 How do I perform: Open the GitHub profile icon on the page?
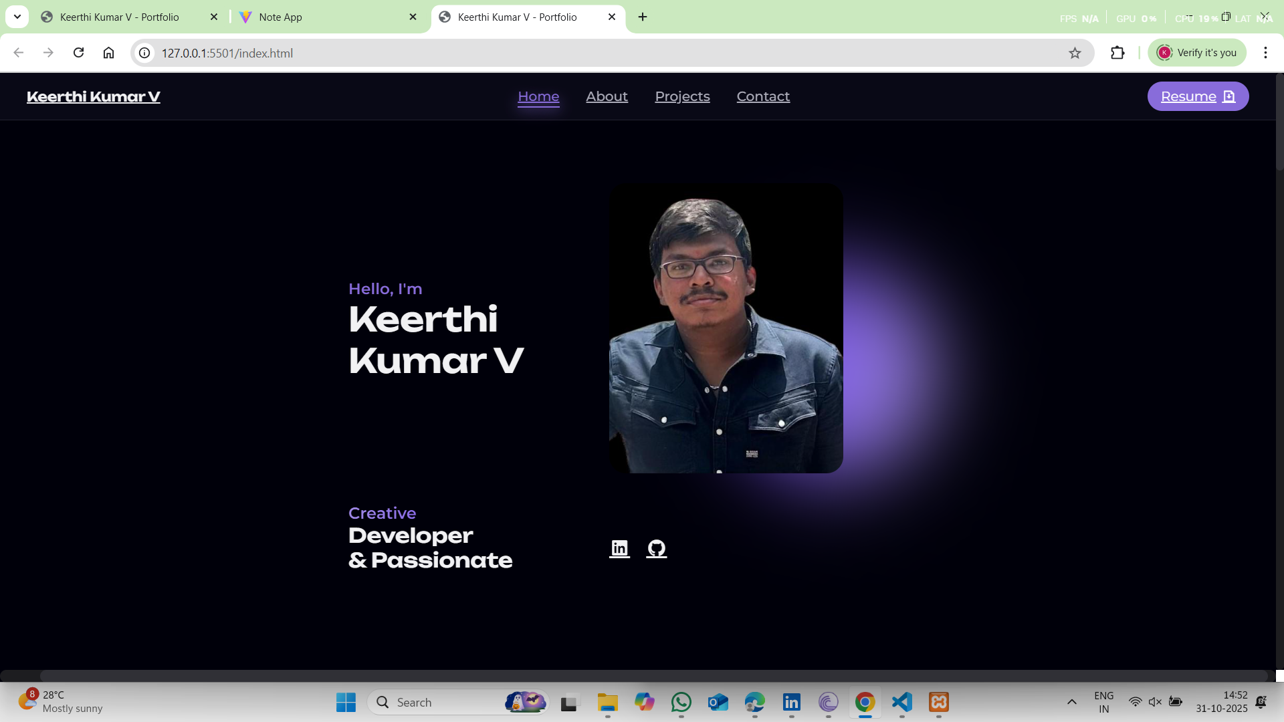(x=657, y=548)
